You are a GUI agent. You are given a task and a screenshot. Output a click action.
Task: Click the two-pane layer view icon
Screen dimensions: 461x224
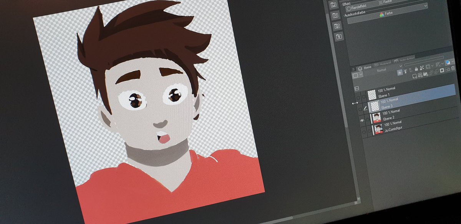tap(357, 88)
